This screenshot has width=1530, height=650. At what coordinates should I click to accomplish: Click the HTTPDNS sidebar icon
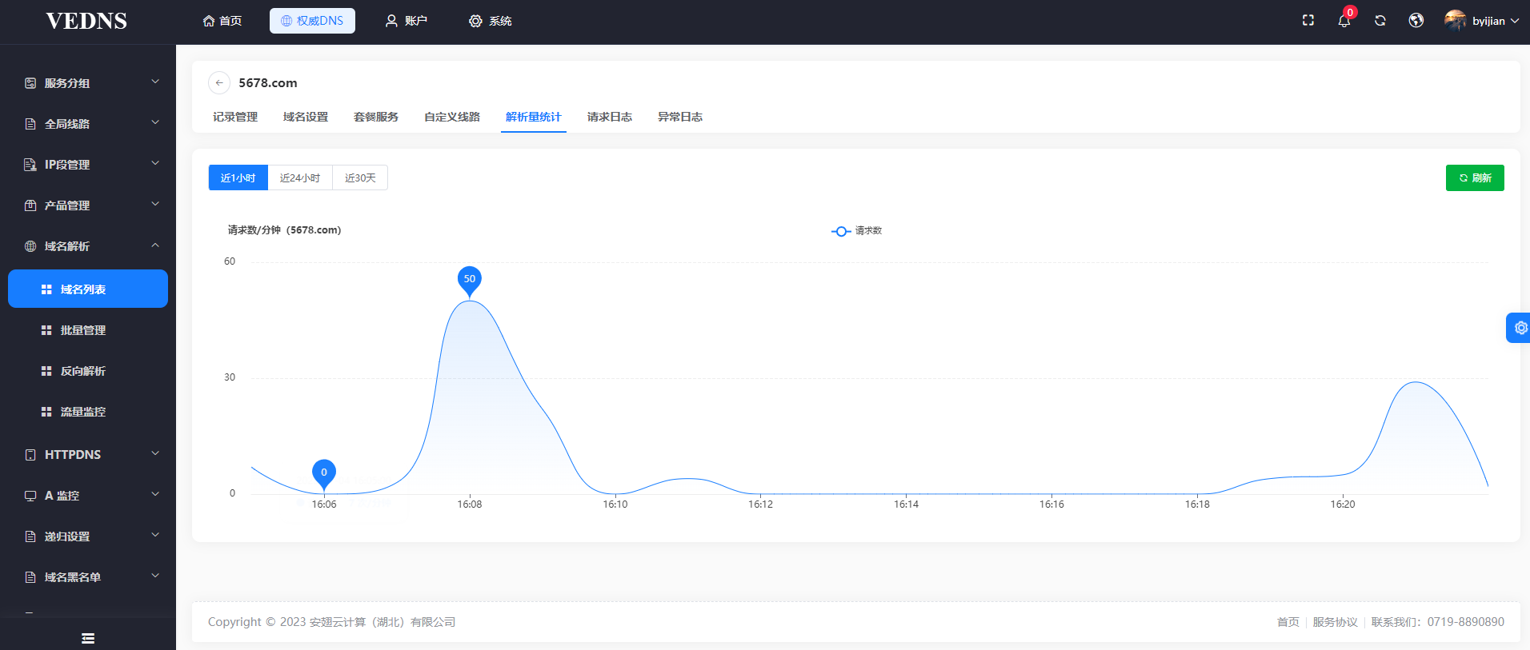click(30, 455)
